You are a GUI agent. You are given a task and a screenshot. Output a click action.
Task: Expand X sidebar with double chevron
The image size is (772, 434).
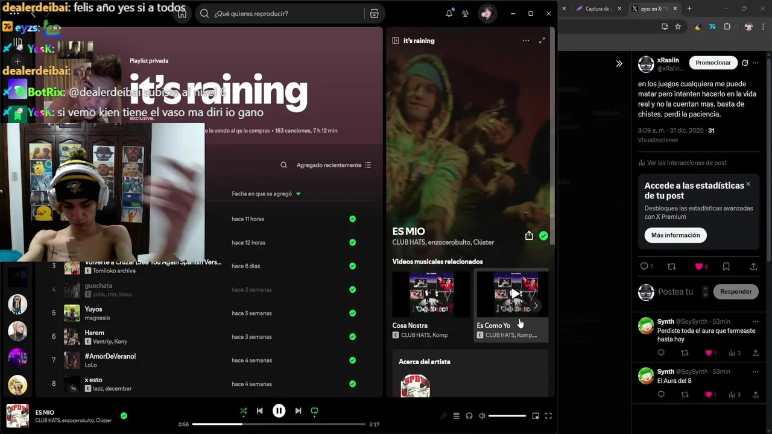[619, 63]
